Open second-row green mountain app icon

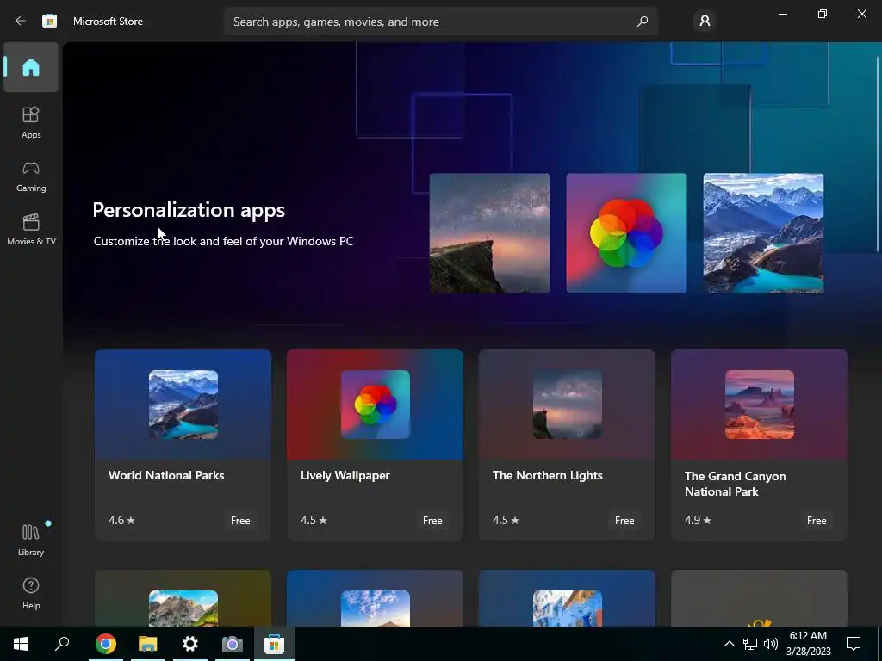coord(183,608)
